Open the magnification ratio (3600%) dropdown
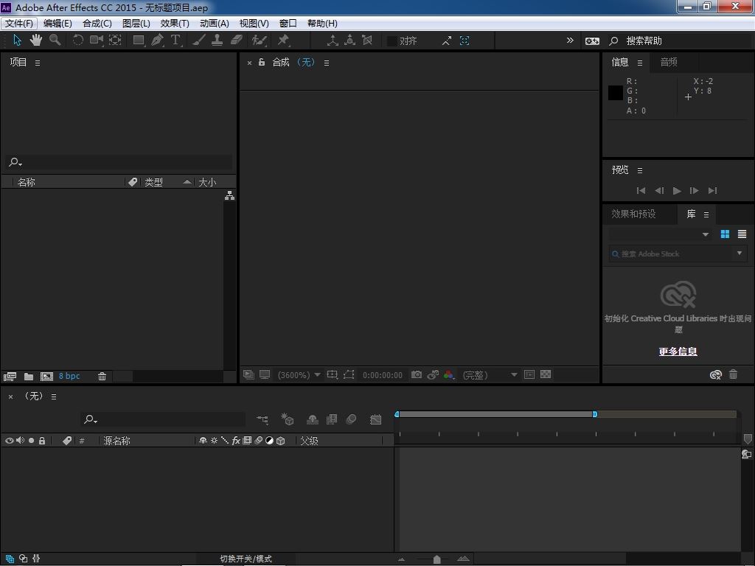This screenshot has height=566, width=755. [299, 375]
